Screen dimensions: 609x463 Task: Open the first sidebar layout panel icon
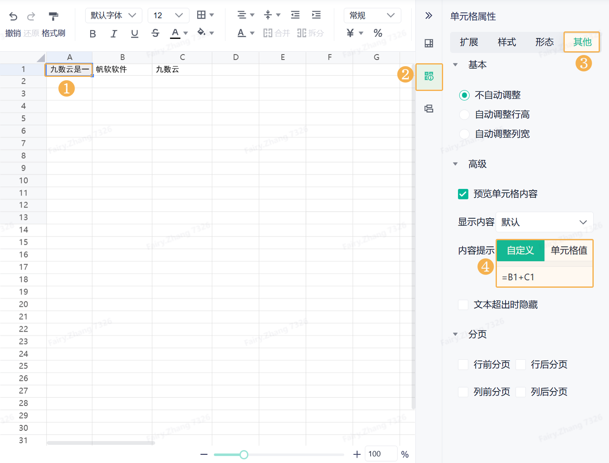coord(429,43)
